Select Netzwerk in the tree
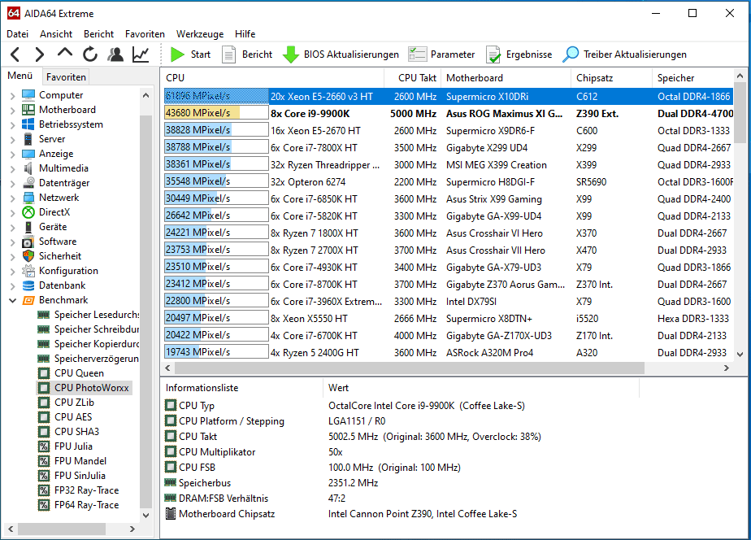 59,198
